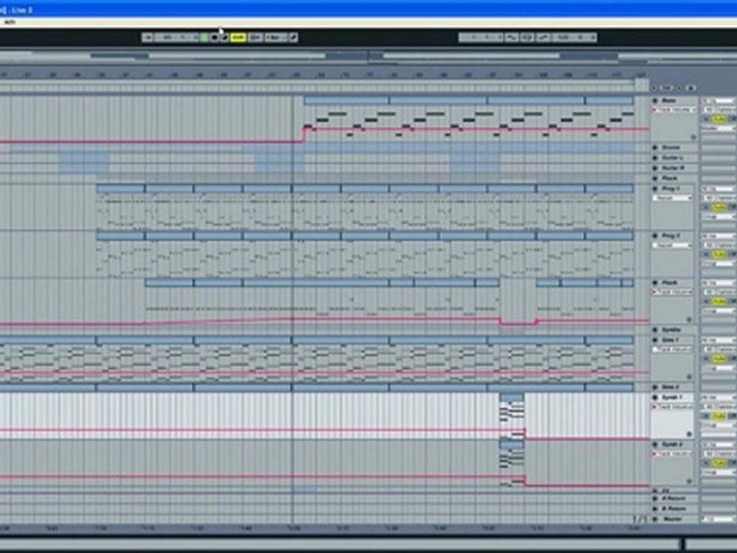This screenshot has width=737, height=553.
Task: Open Synth 1 track automation chooser dropdown
Action: pos(673,407)
